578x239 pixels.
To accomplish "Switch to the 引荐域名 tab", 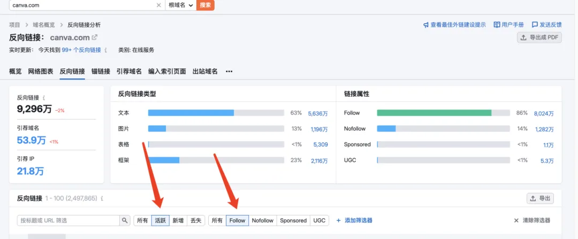I will 129,72.
